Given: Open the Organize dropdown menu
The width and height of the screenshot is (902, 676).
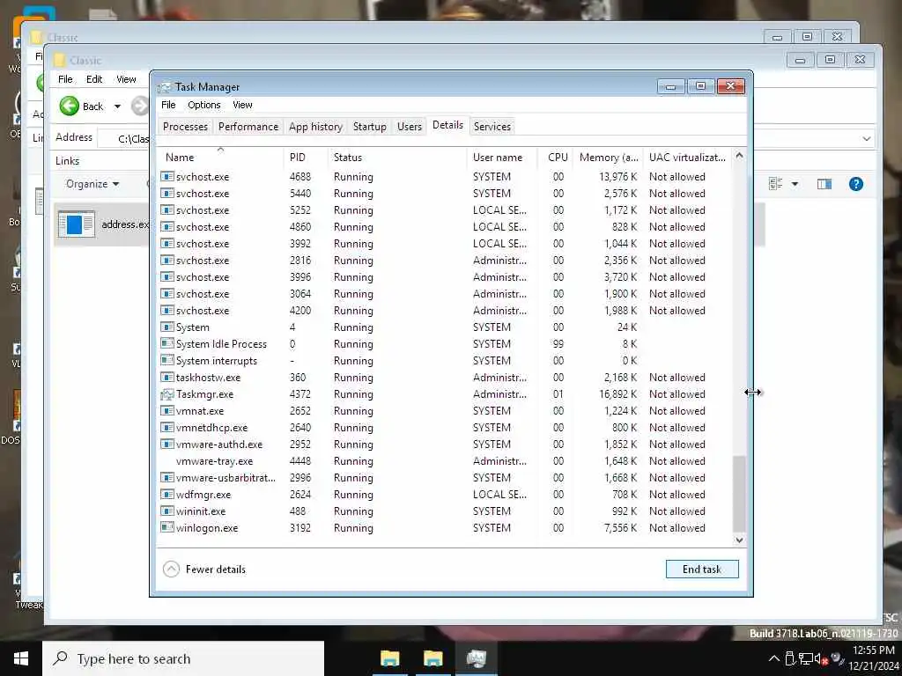Looking at the screenshot, I should coord(92,184).
